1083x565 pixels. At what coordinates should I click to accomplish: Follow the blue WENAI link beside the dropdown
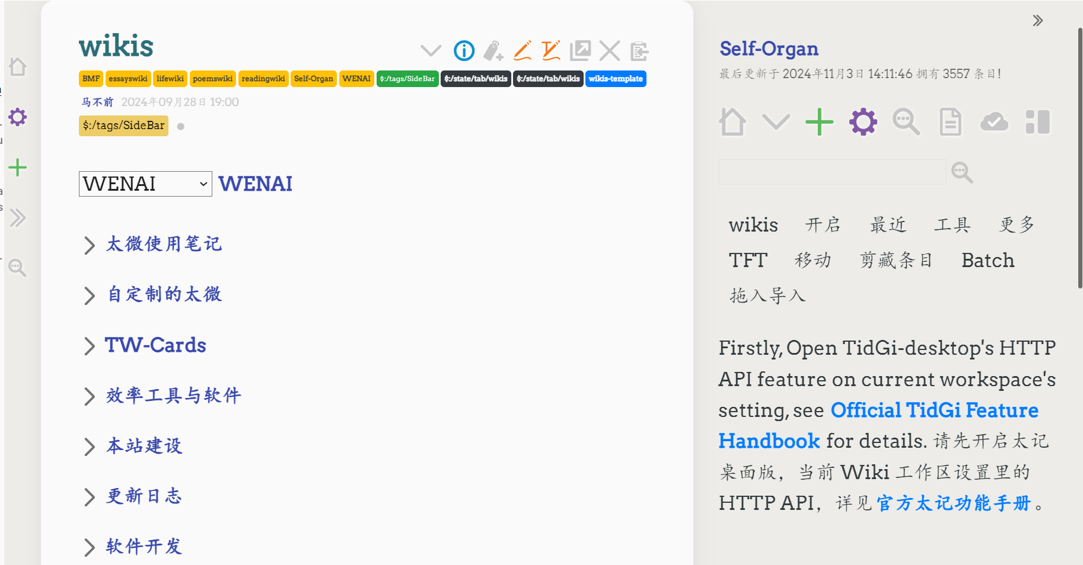pyautogui.click(x=256, y=184)
